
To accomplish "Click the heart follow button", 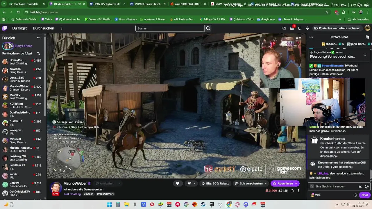I will [x=178, y=183].
